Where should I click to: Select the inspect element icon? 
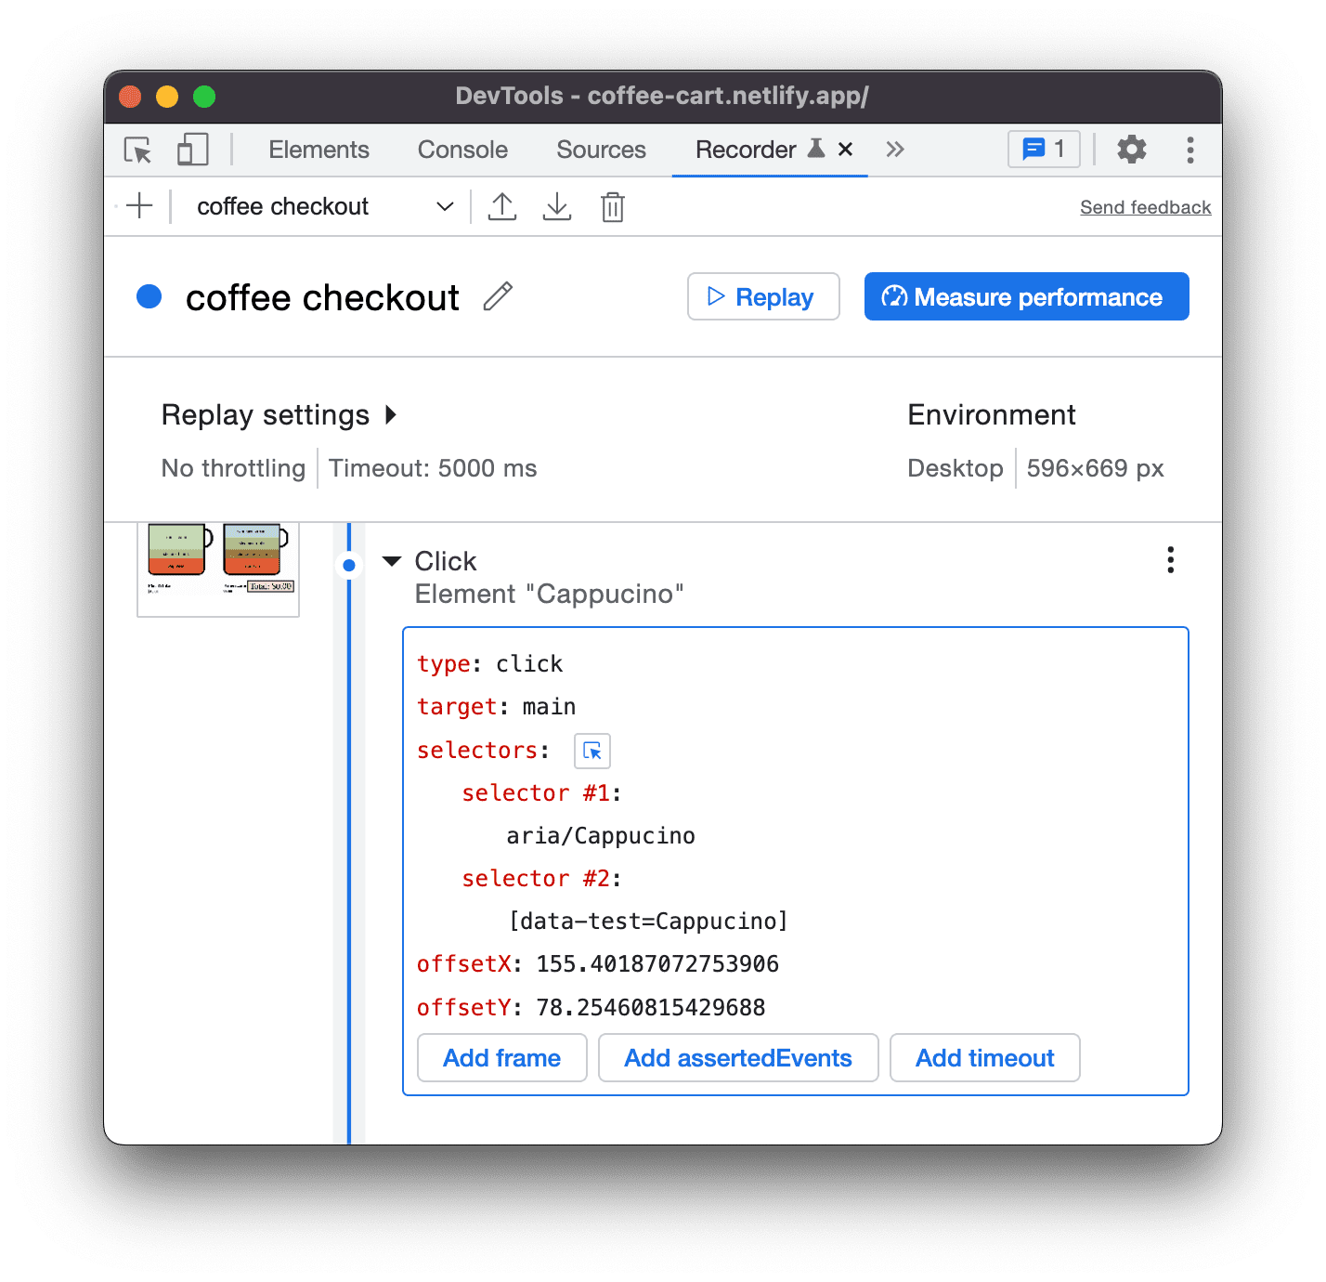point(136,149)
